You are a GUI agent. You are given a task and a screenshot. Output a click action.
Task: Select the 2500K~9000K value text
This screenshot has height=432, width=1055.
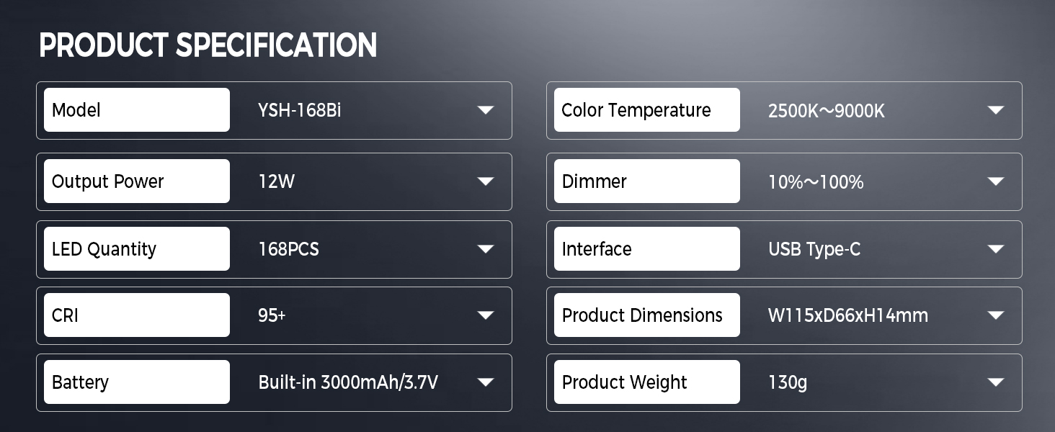coord(826,111)
